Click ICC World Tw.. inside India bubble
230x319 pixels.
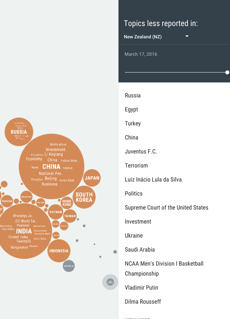click(x=26, y=221)
